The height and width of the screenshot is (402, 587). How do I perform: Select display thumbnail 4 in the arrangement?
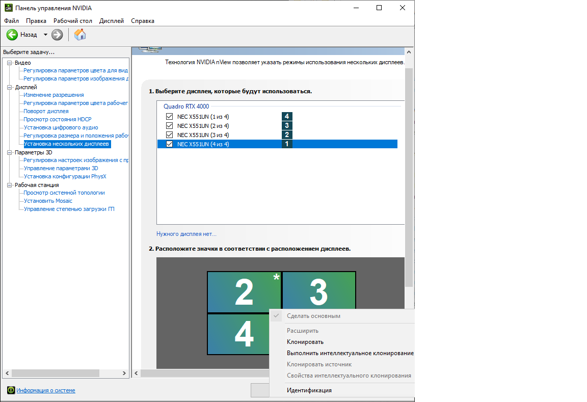pyautogui.click(x=238, y=334)
